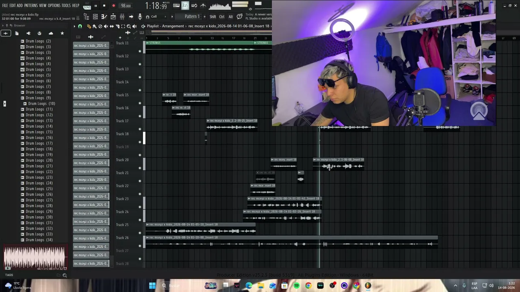Viewport: 520px width, 292px height.
Task: Select the audio clip on Track 25
Action: click(x=201, y=229)
